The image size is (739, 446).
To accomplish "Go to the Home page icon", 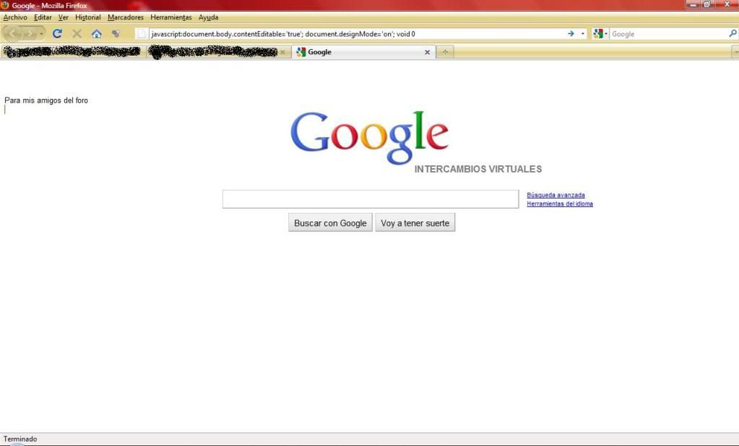I will [97, 34].
